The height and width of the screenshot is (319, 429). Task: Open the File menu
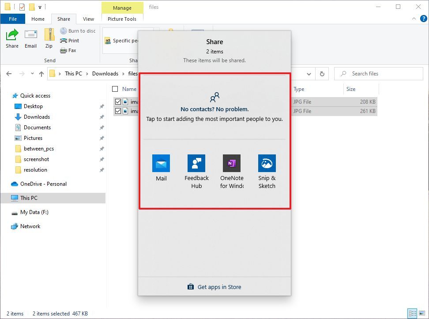coord(13,19)
